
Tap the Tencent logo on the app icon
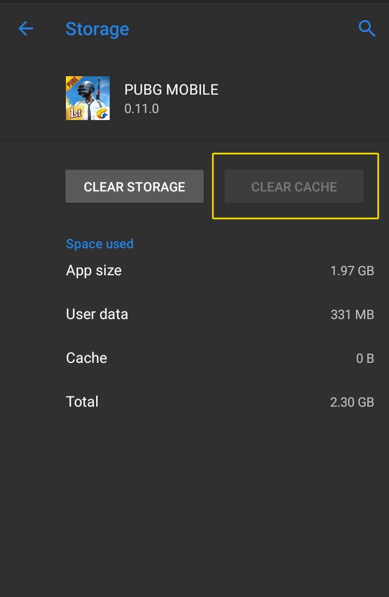pos(102,112)
